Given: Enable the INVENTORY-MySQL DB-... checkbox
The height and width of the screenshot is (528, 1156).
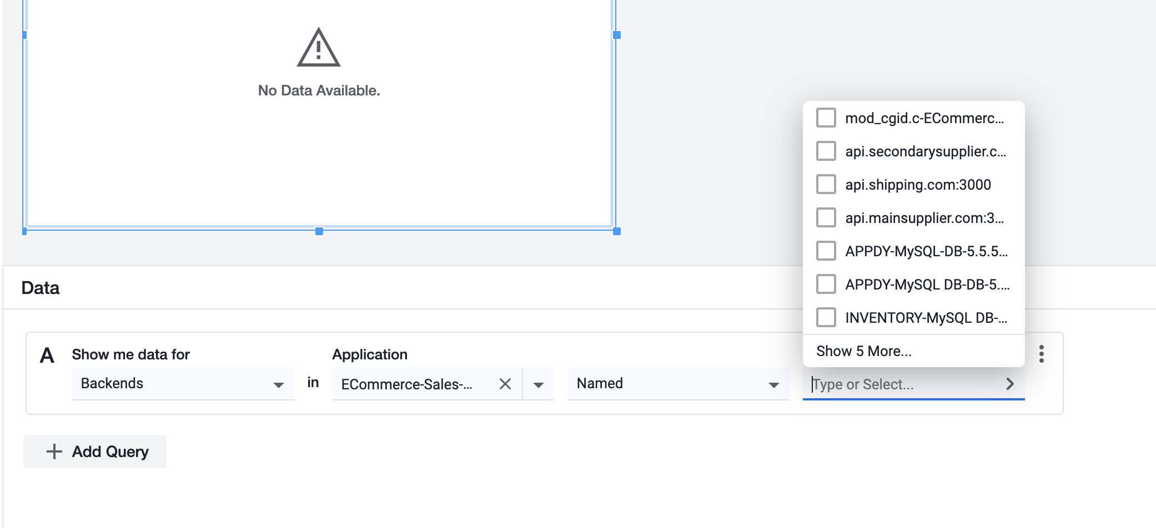Looking at the screenshot, I should pyautogui.click(x=826, y=318).
